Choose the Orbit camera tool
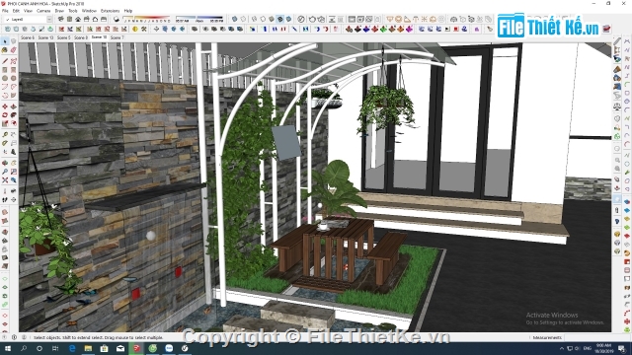This screenshot has height=355, width=632. [5, 163]
